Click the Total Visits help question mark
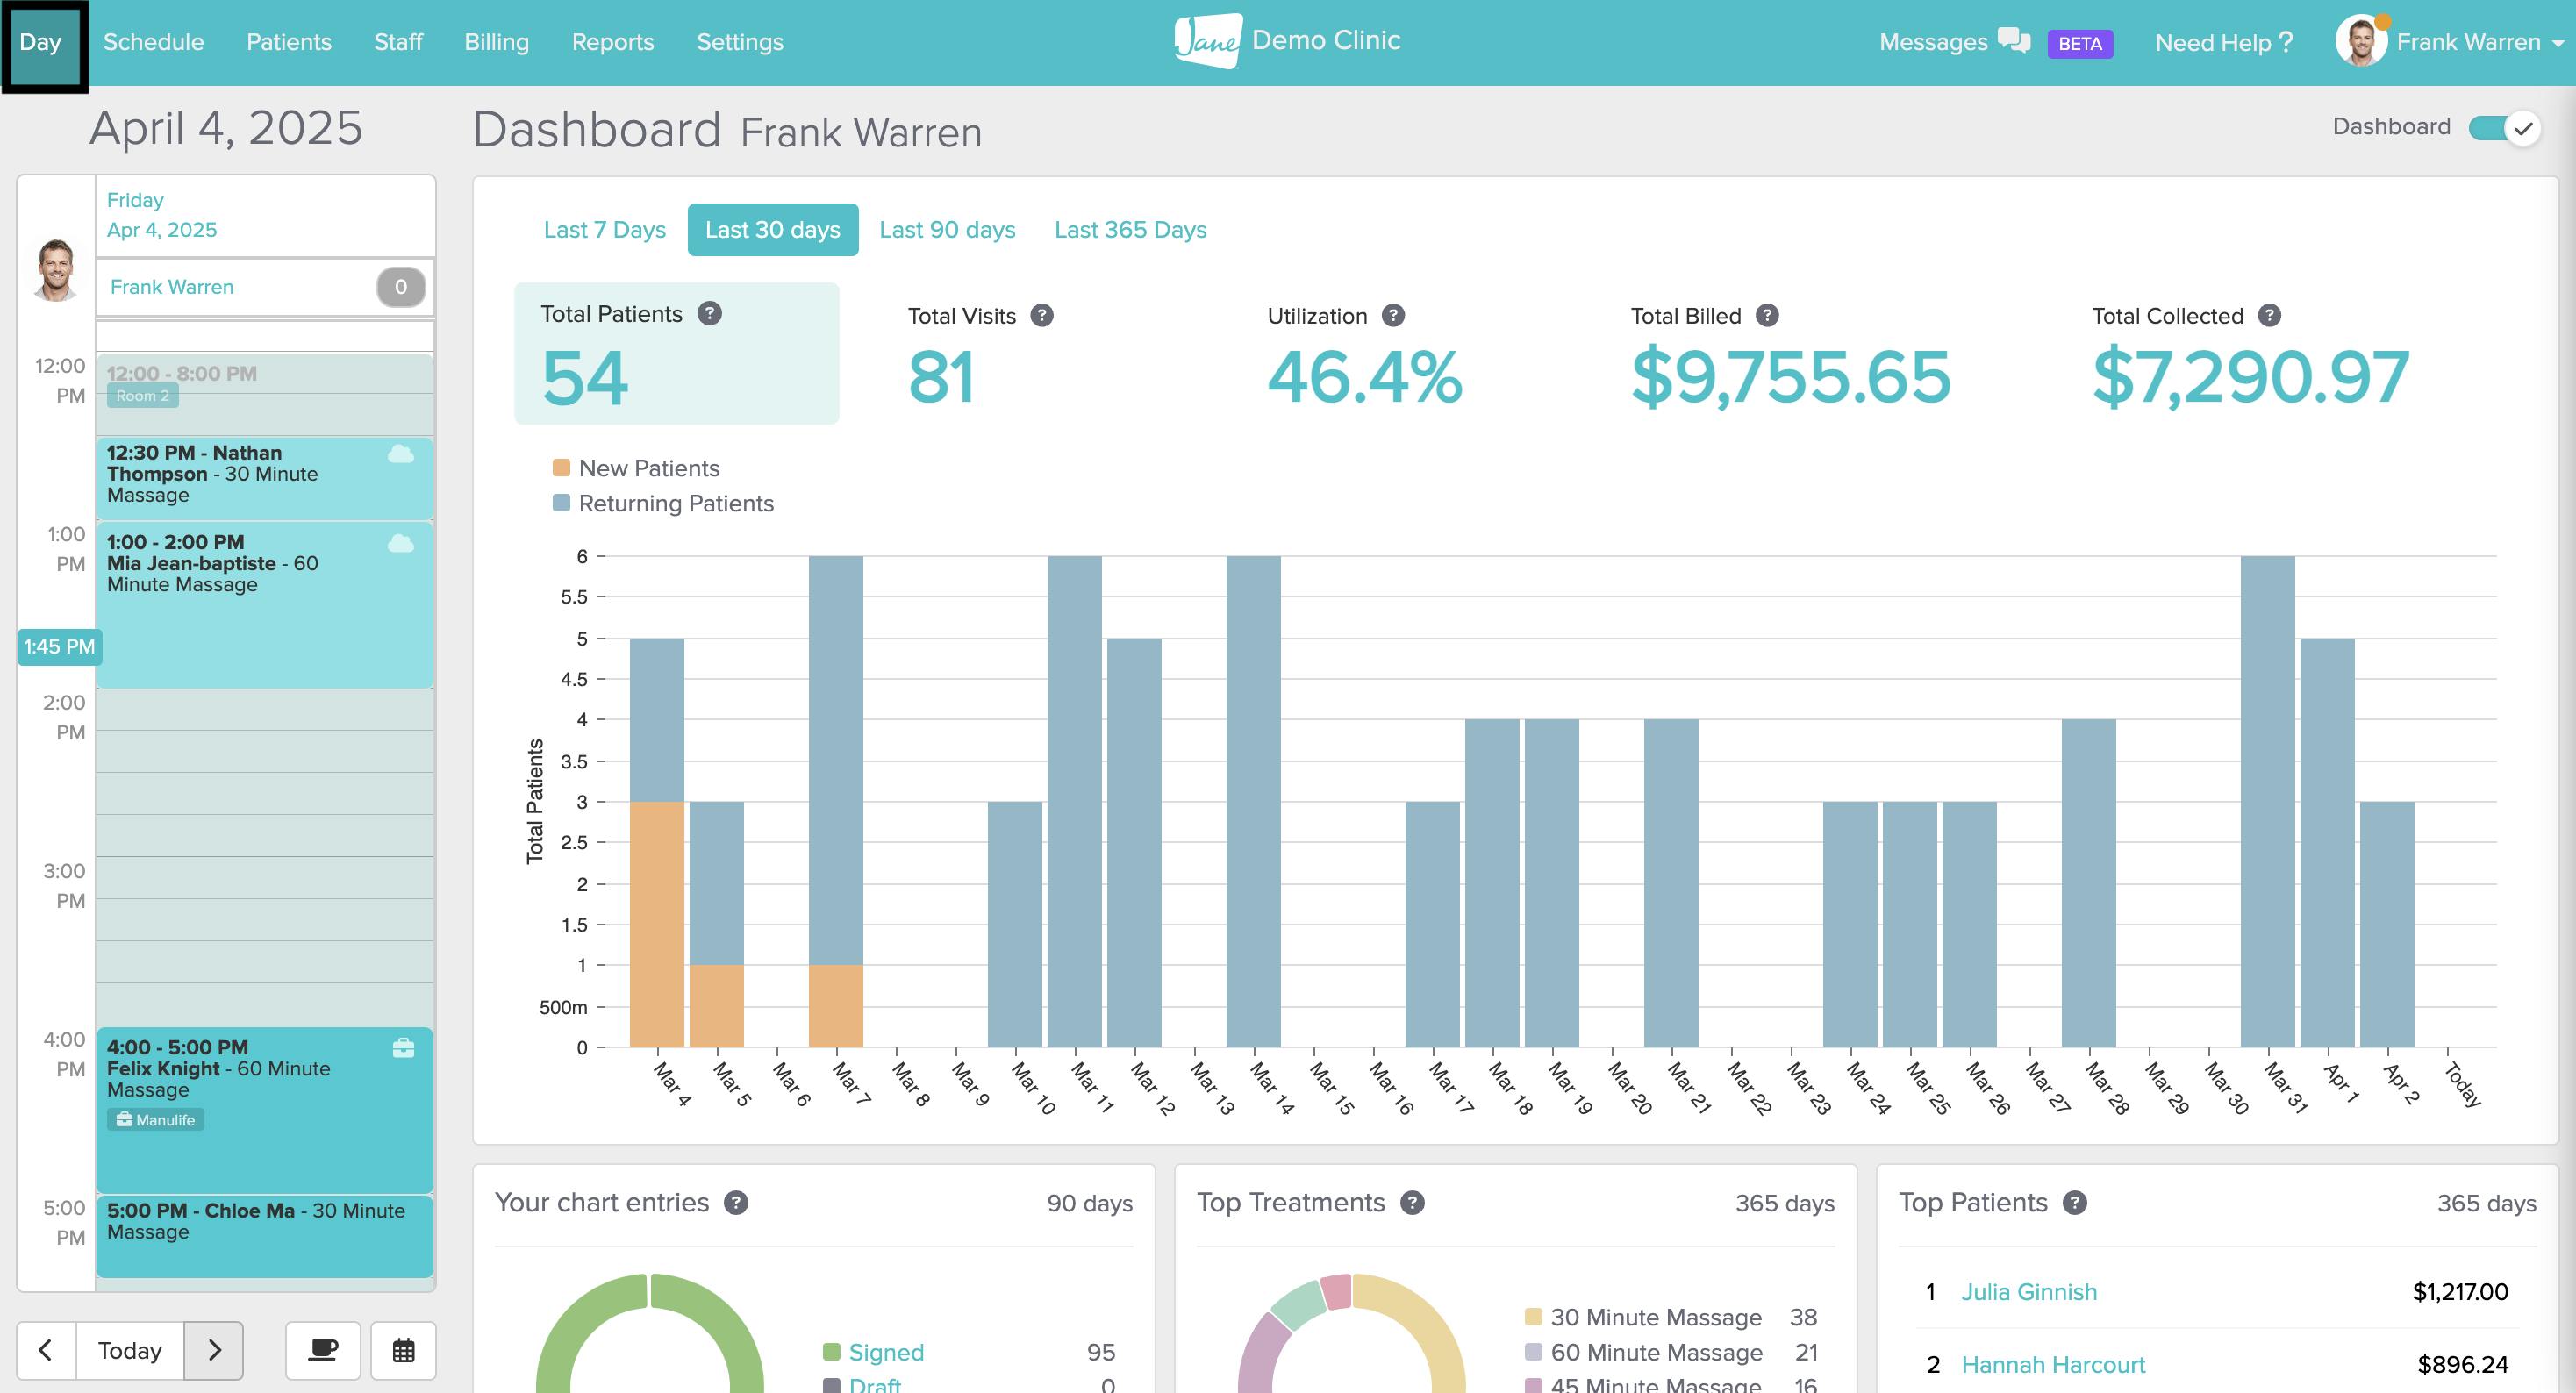The height and width of the screenshot is (1393, 2576). pos(1042,316)
